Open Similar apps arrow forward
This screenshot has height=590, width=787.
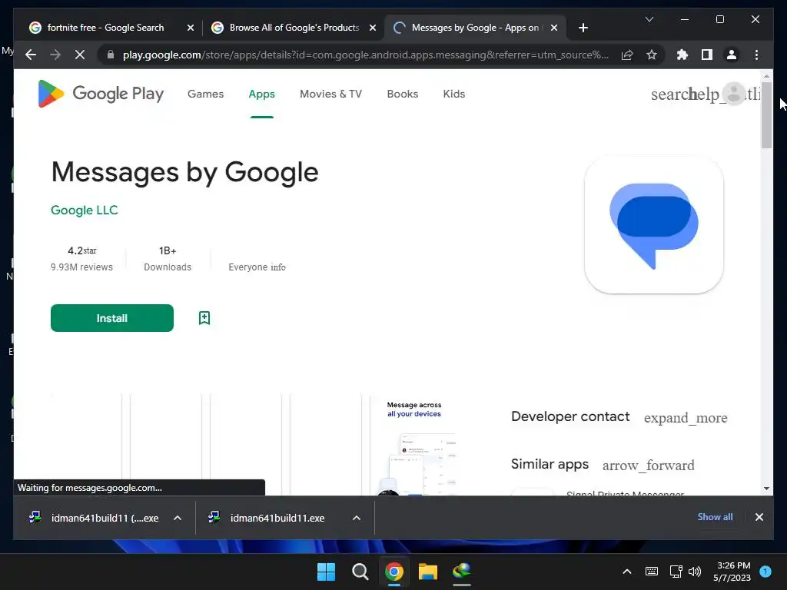point(649,465)
